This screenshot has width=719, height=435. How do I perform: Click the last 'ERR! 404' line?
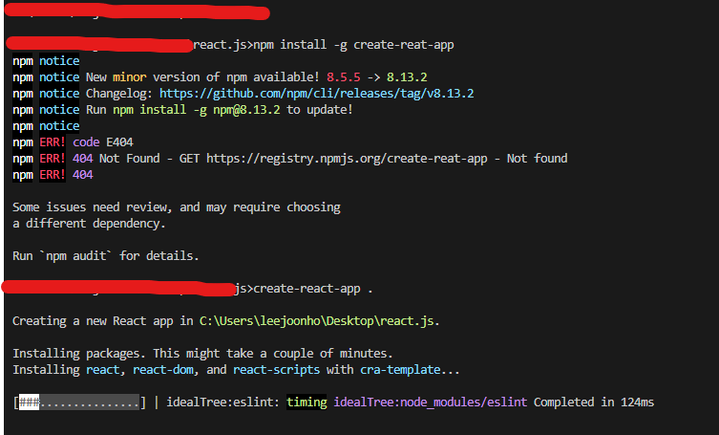53,175
